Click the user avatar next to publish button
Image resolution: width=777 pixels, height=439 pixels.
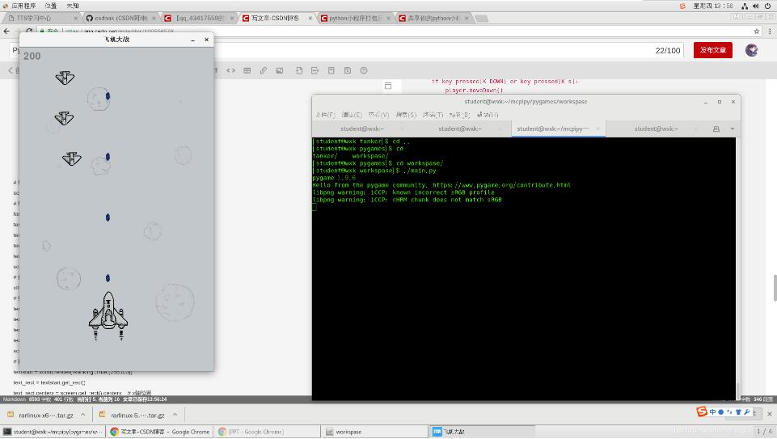click(x=751, y=50)
